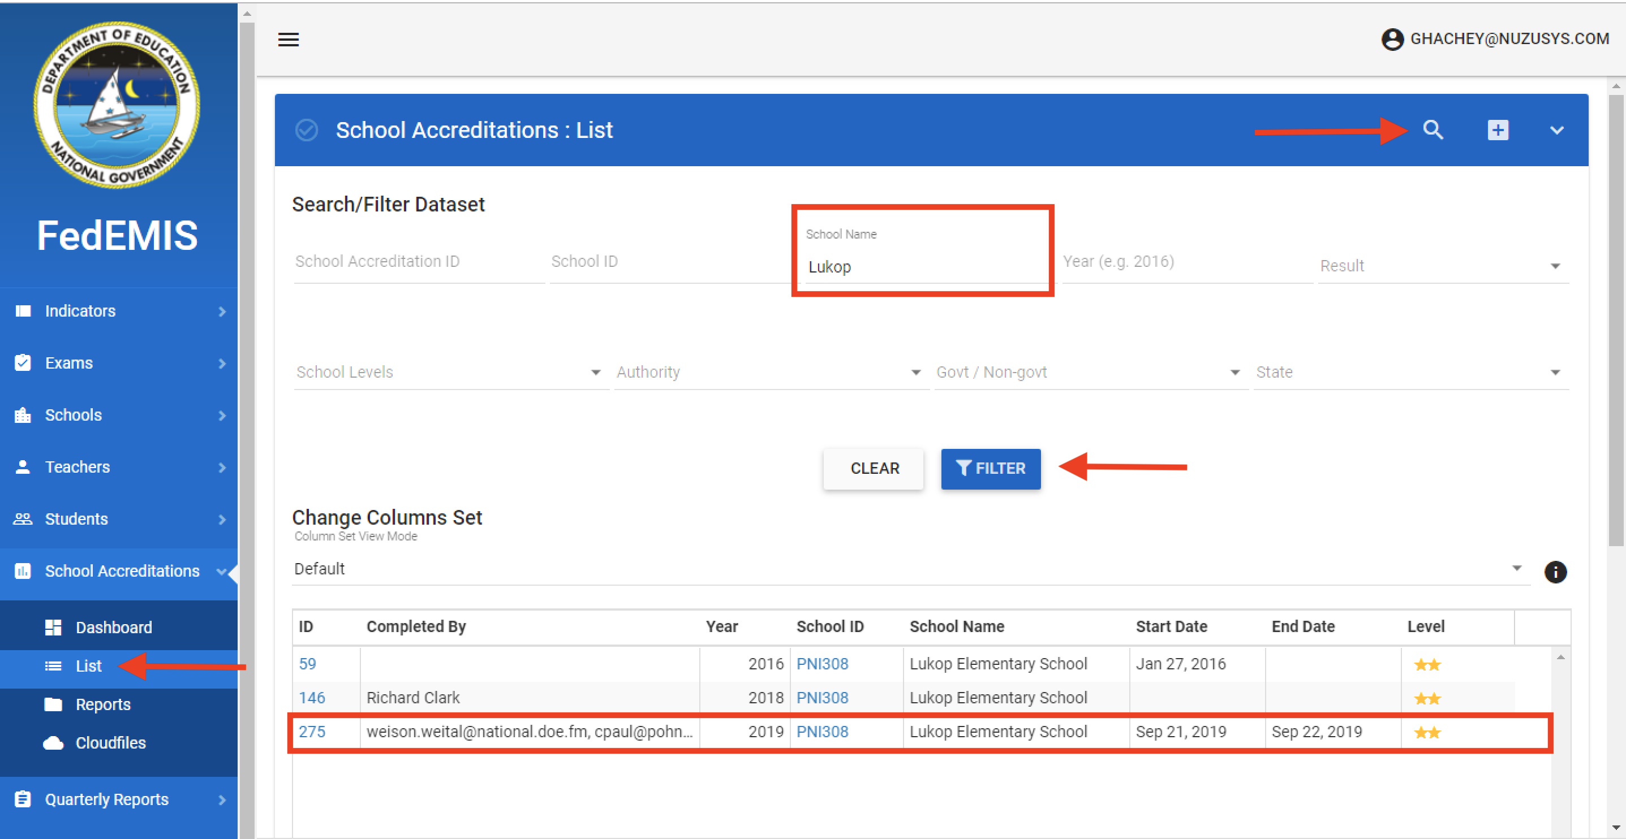Click the info icon beside Default column set
Viewport: 1626px width, 839px height.
(x=1555, y=572)
